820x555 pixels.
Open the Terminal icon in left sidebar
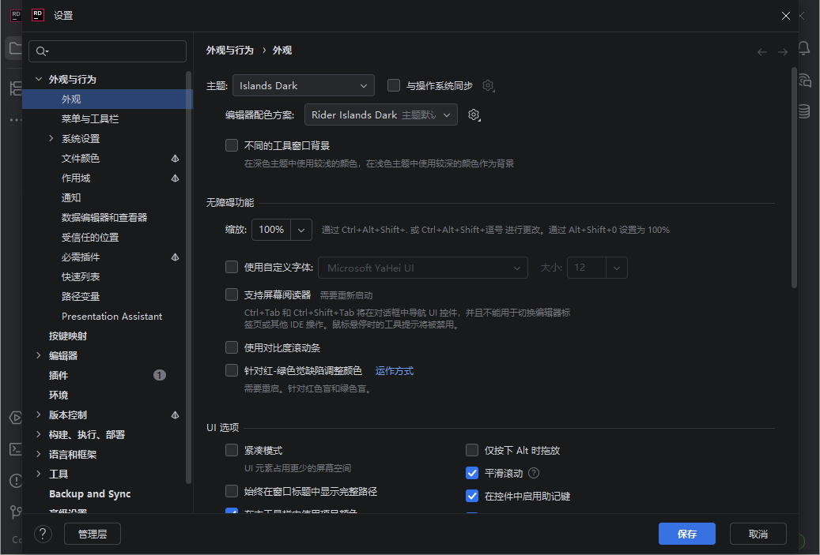[17, 448]
